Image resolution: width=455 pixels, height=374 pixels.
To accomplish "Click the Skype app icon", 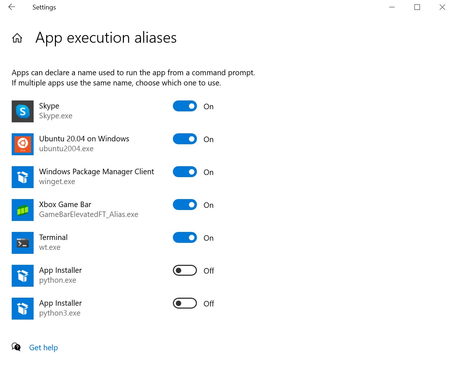I will [23, 111].
